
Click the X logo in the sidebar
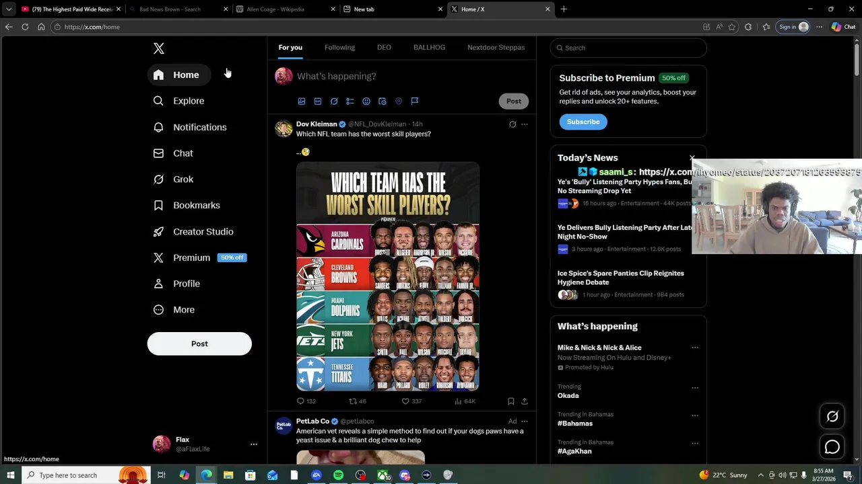coord(159,48)
